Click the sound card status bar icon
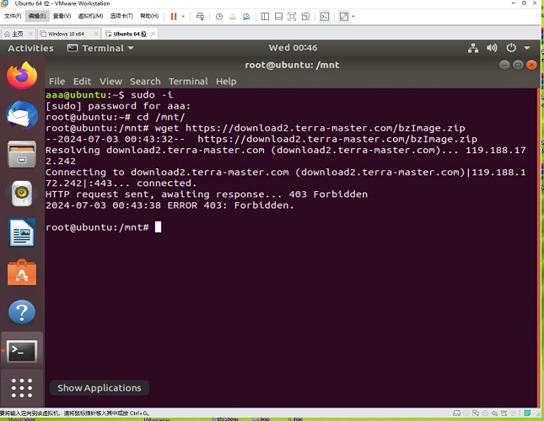 coord(494,413)
